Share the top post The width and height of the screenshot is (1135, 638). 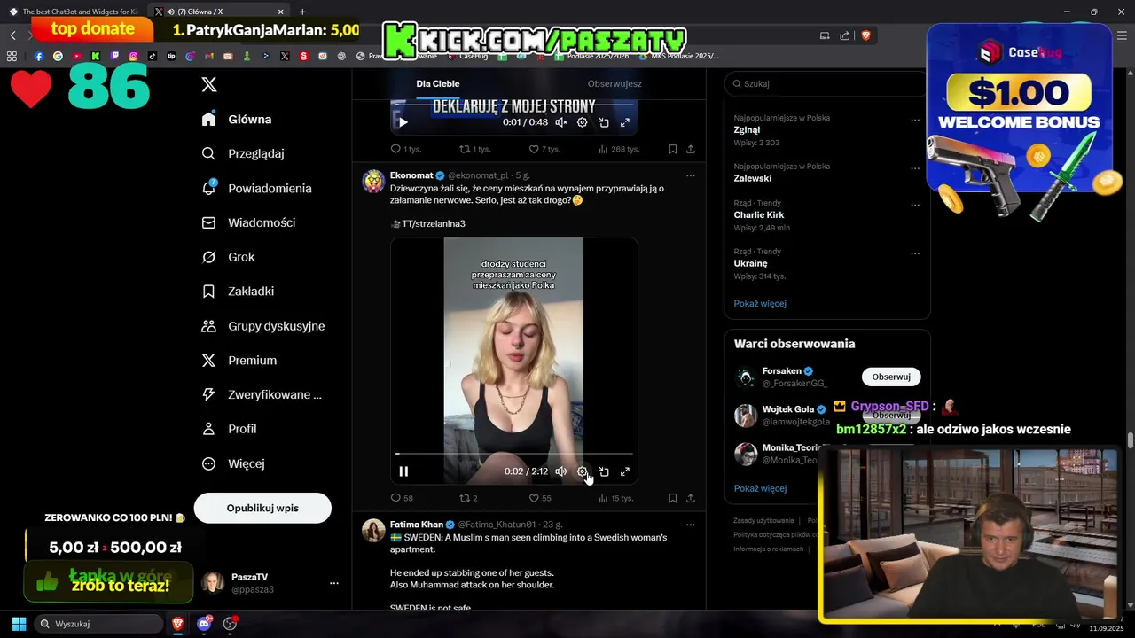tap(691, 149)
